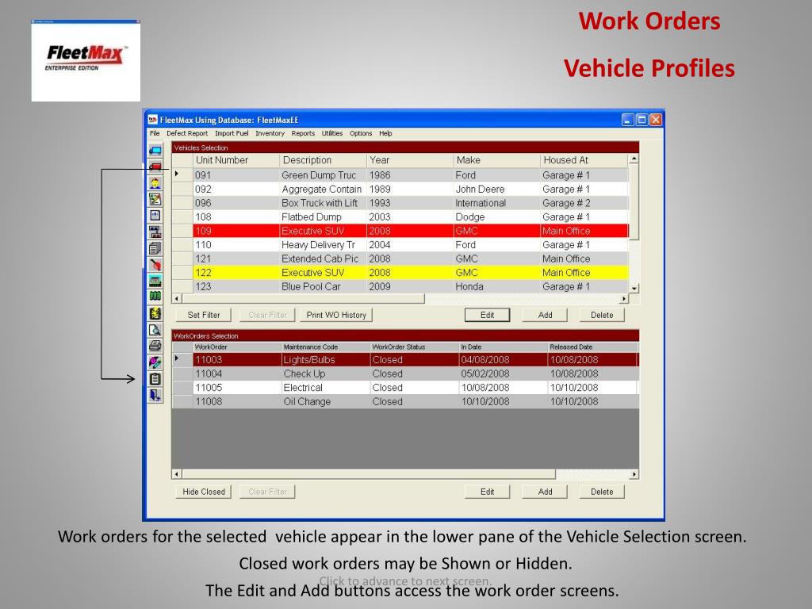The image size is (812, 609).
Task: Click Clear Filter in the Vehicles pane
Action: pos(267,315)
